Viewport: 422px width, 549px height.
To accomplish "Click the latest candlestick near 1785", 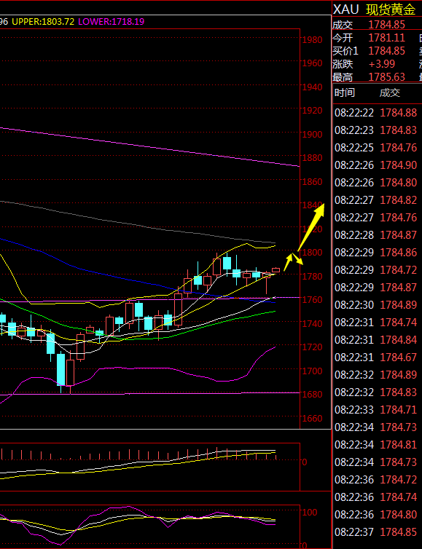I will (x=276, y=270).
